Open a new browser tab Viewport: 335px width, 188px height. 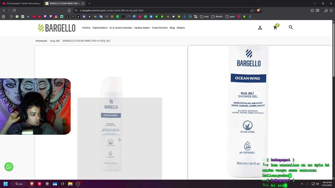click(x=89, y=3)
